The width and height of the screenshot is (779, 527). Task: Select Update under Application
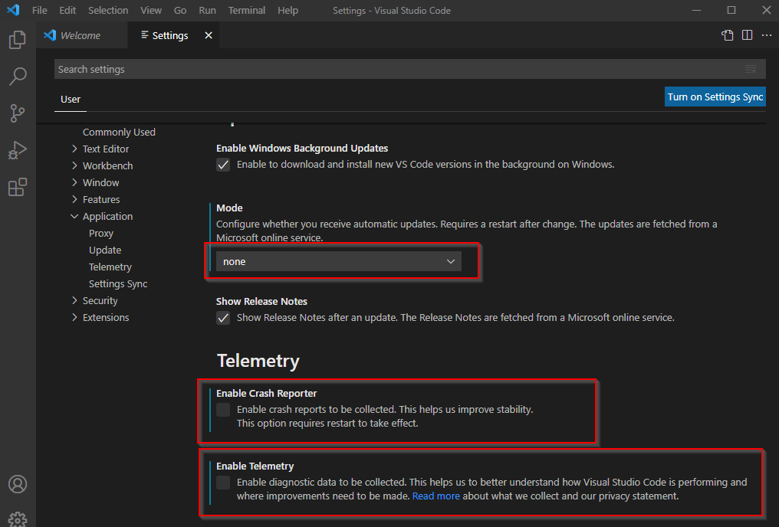[105, 250]
